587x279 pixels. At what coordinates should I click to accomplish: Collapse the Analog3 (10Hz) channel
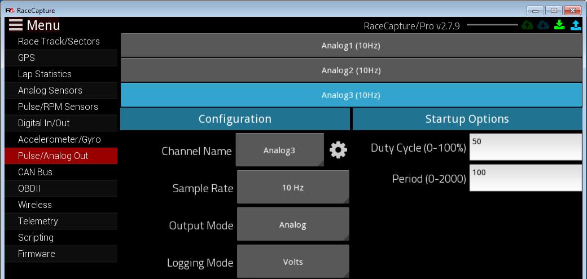[351, 95]
